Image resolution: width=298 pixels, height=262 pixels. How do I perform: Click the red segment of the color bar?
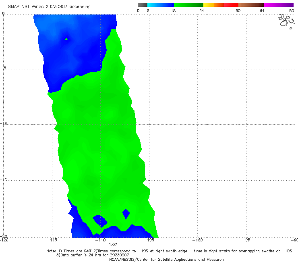(x=231, y=5)
